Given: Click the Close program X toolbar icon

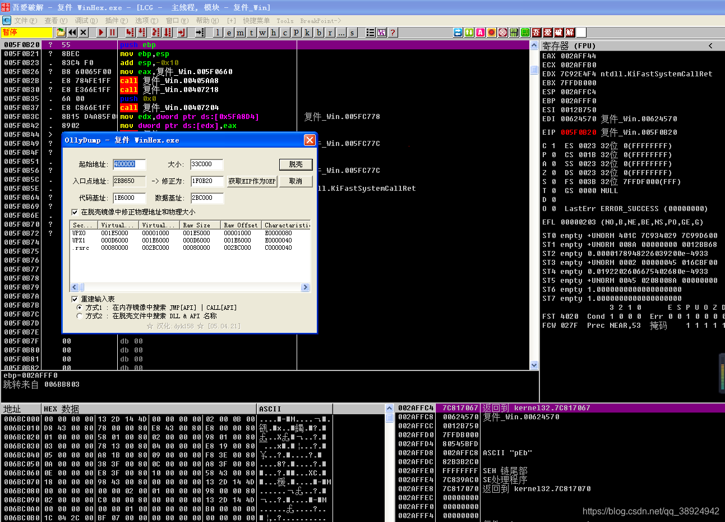Looking at the screenshot, I should (84, 33).
